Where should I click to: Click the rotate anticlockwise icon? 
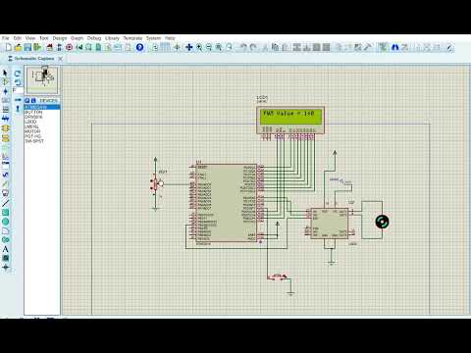click(x=18, y=82)
